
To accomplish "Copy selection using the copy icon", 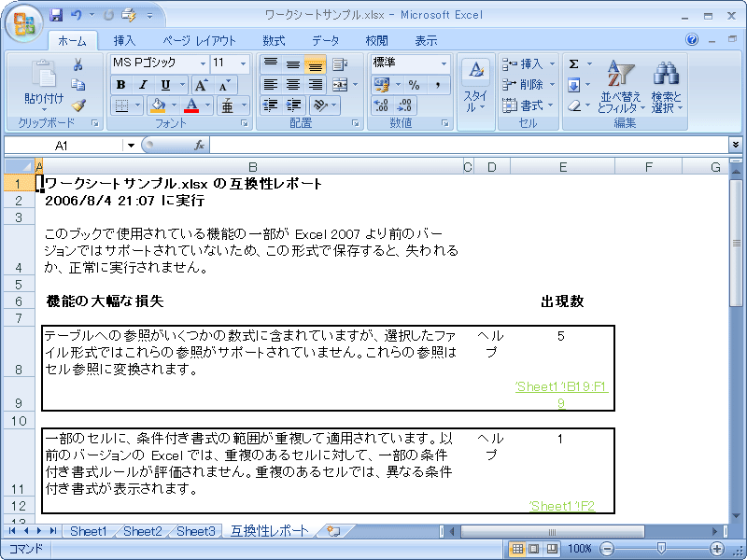I will (x=78, y=85).
